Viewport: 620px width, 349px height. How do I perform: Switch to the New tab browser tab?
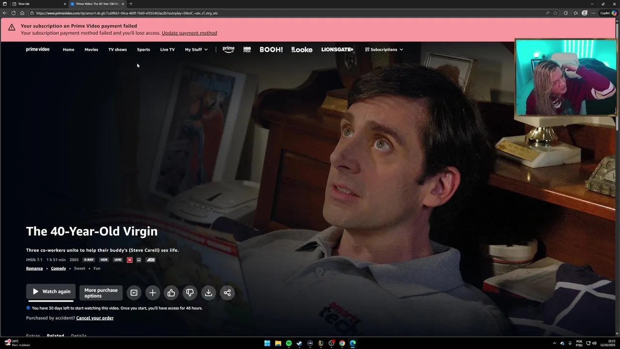pyautogui.click(x=39, y=4)
